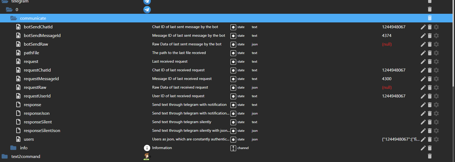Click the red null value of botSendRaw
Image resolution: width=455 pixels, height=162 pixels.
pos(387,44)
